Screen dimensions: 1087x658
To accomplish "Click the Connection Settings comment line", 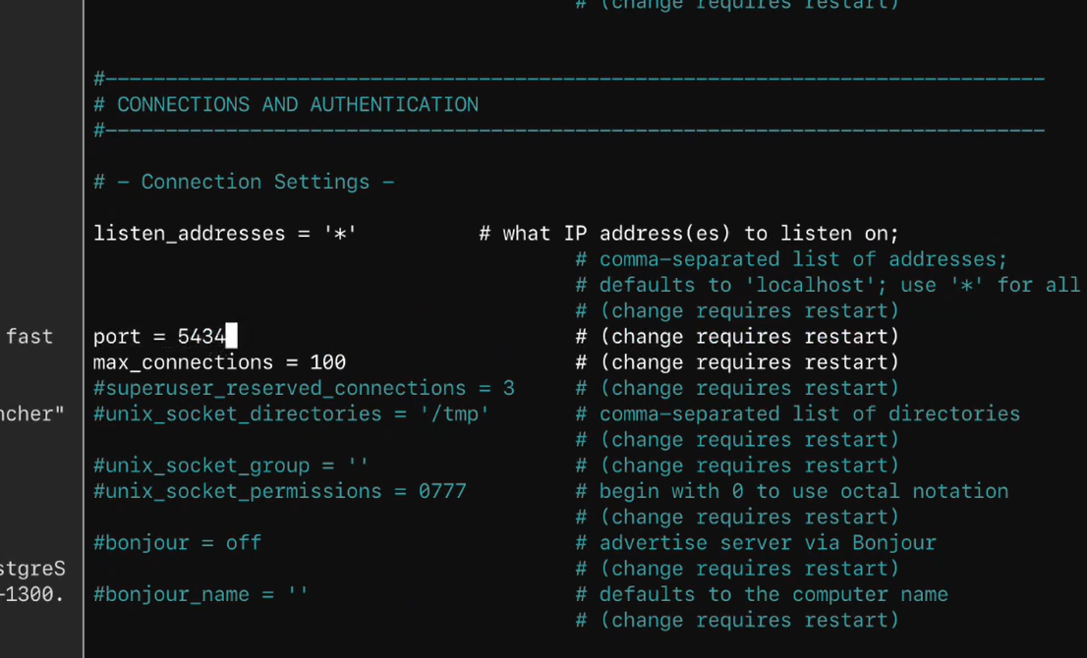I will (256, 182).
